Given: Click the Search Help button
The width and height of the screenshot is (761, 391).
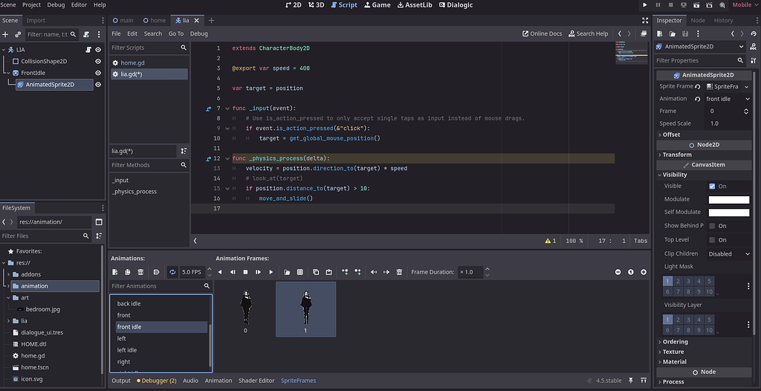Looking at the screenshot, I should [589, 33].
